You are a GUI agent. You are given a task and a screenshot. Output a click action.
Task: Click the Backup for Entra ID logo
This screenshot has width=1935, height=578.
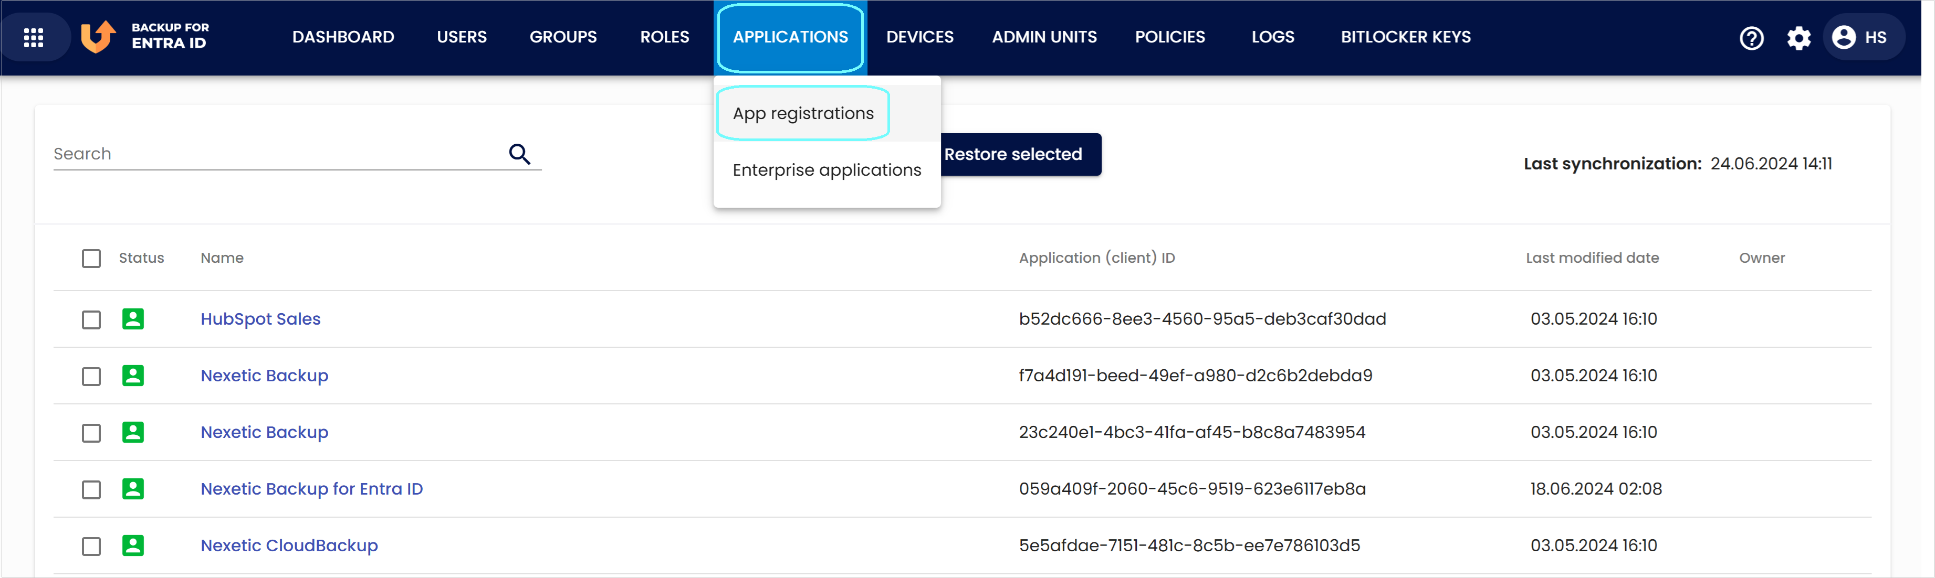(144, 36)
